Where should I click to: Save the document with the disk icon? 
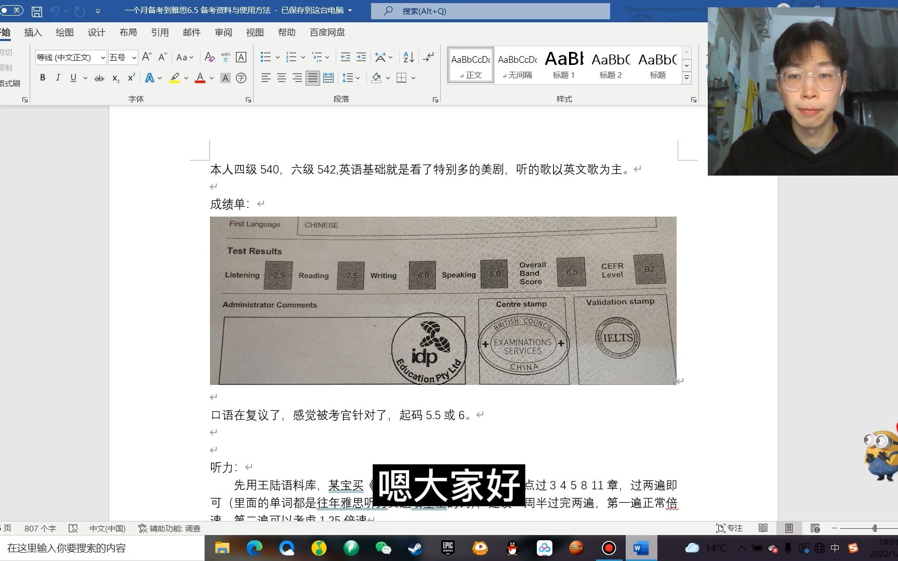(37, 11)
